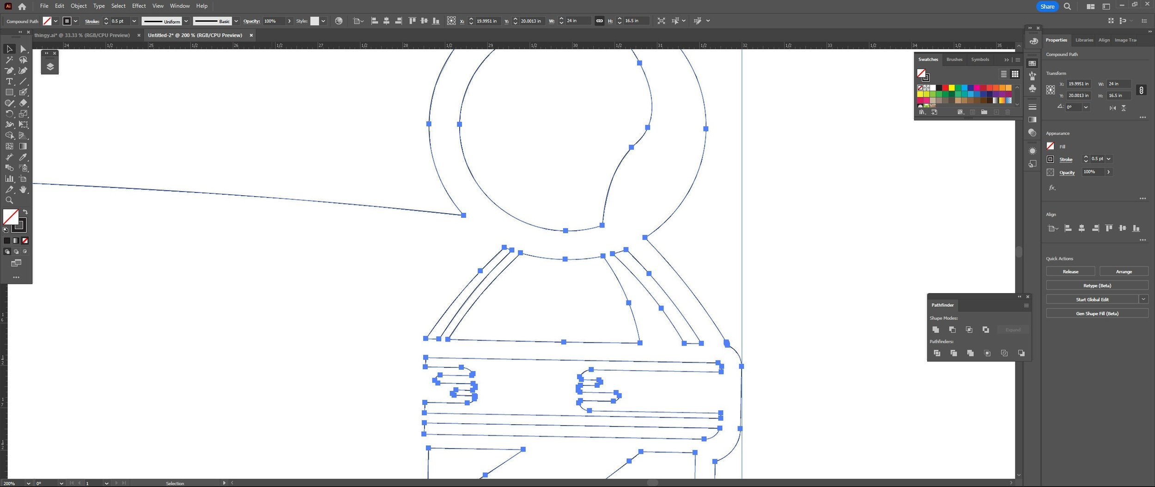Choose the reference point locator in Properties
This screenshot has height=487, width=1155.
pyautogui.click(x=1050, y=90)
